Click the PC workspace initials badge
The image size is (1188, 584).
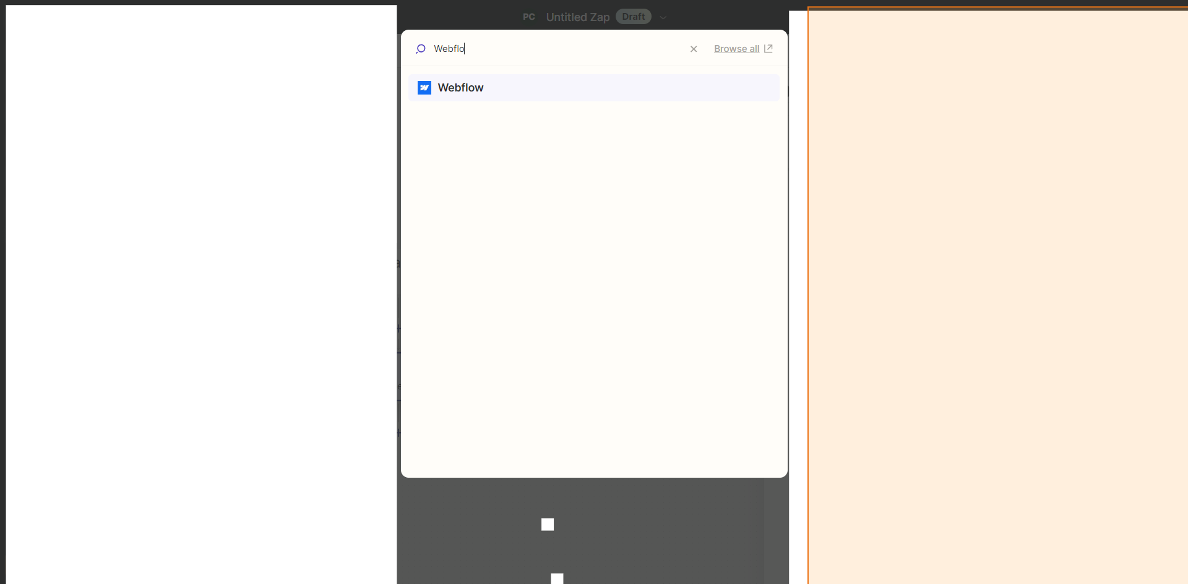[529, 17]
